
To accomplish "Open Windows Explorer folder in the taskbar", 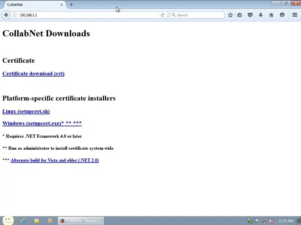I will click(37, 221).
